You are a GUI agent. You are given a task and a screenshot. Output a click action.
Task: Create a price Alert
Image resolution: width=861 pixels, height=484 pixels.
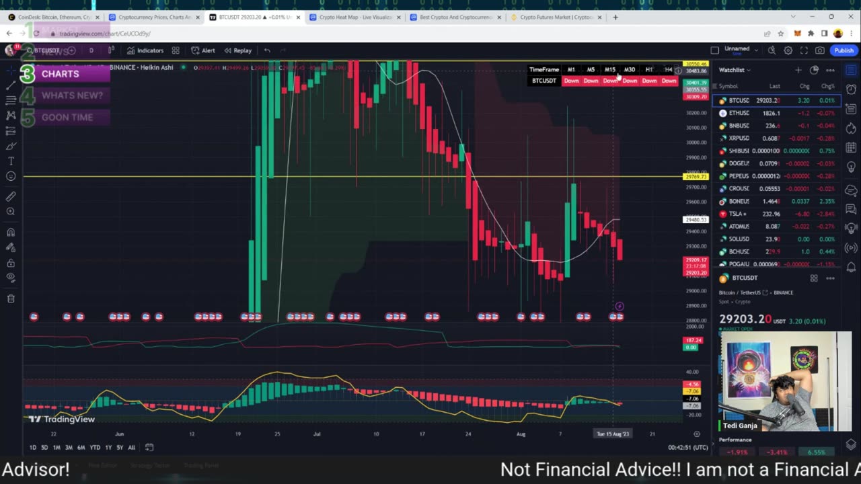(x=203, y=50)
